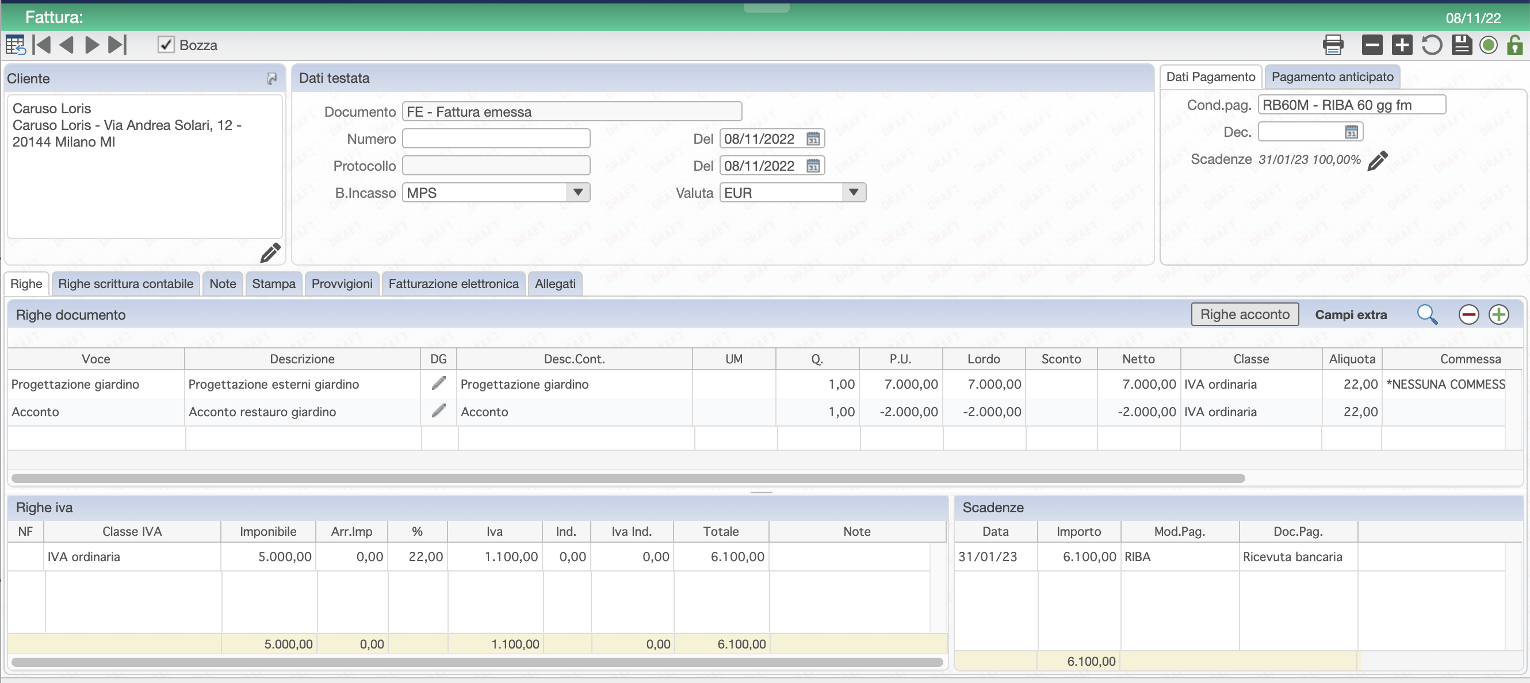Click the Classe IVA column header
Screen dimensions: 1530x683
pyautogui.click(x=132, y=531)
